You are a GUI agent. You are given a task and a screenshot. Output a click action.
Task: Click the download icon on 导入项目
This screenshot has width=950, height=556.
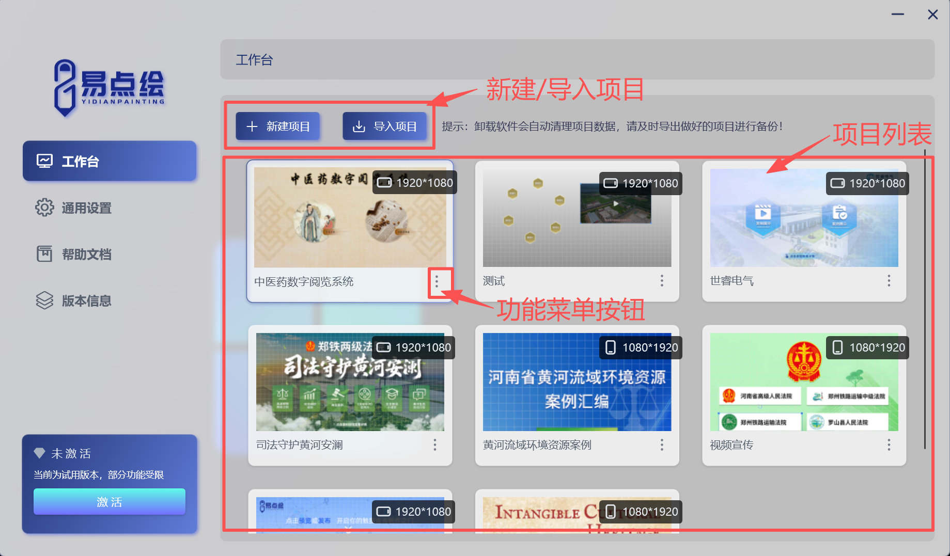coord(359,126)
